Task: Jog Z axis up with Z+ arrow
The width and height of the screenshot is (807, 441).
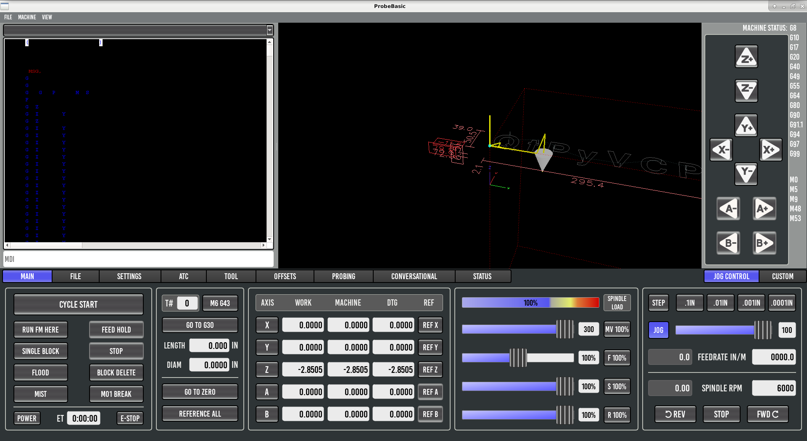Action: point(746,57)
